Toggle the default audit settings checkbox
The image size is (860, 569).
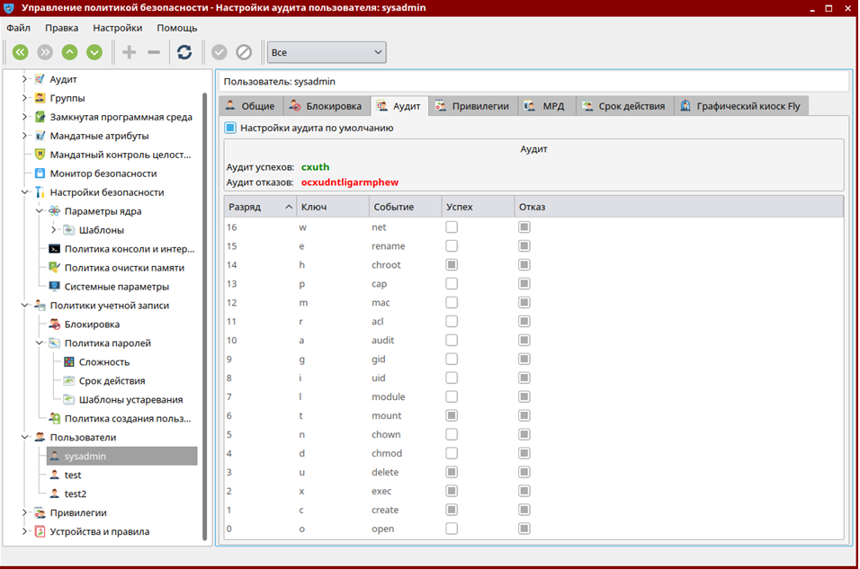[x=230, y=128]
